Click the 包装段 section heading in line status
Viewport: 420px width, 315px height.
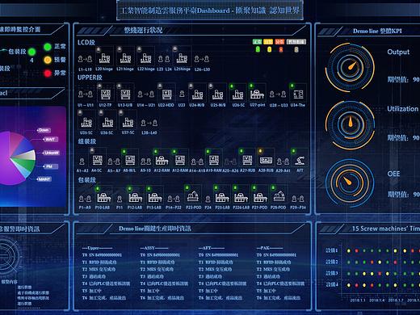click(x=86, y=180)
